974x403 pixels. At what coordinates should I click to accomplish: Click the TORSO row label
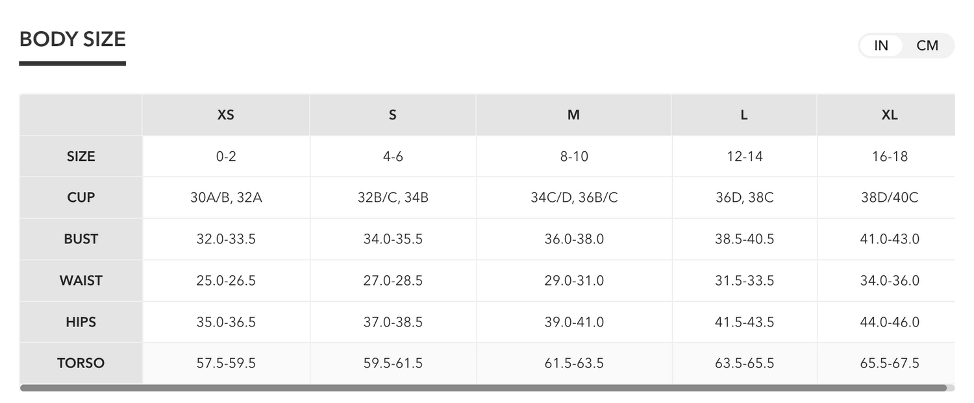click(81, 363)
